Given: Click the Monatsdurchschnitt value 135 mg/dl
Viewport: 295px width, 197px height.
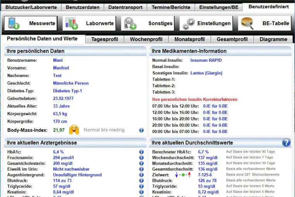Looking at the screenshot, I should tap(208, 163).
